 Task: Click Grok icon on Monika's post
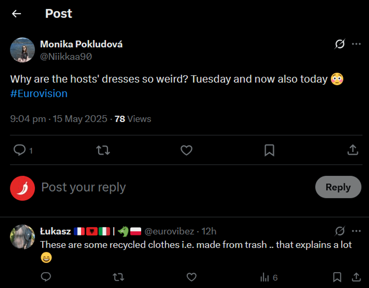[x=339, y=44]
